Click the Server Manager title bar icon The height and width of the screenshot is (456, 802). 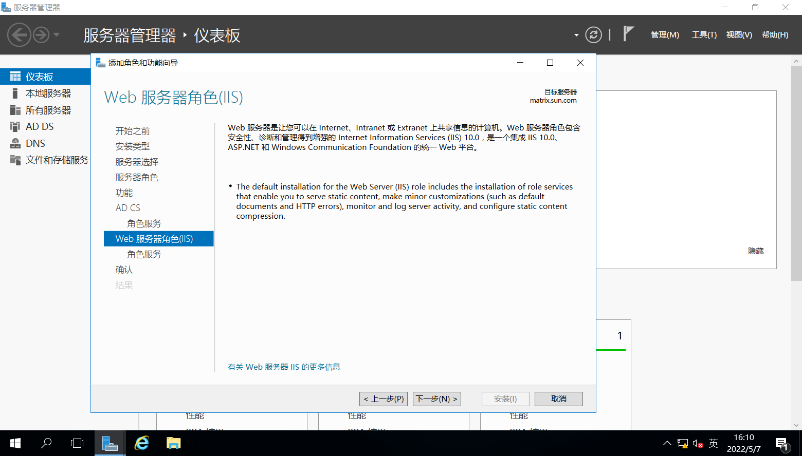coord(6,7)
